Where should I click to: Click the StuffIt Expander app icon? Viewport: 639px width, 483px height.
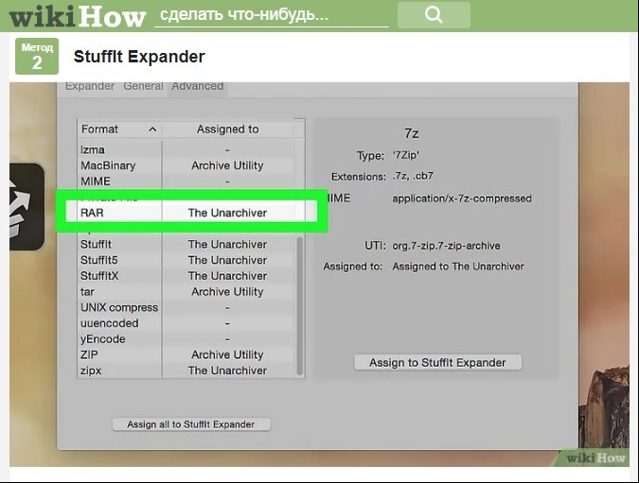pyautogui.click(x=27, y=207)
